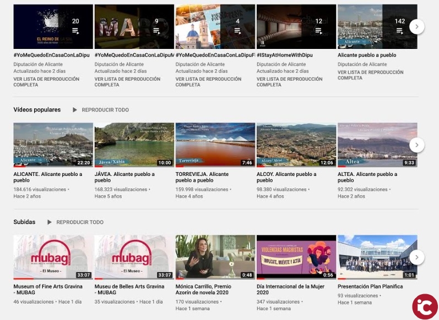Click the red iC logo badge

(425, 306)
